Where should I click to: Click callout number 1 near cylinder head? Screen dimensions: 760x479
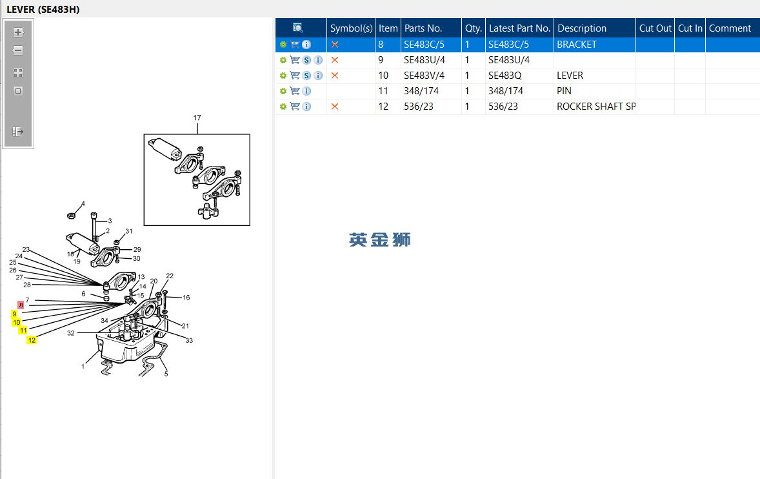[x=83, y=367]
